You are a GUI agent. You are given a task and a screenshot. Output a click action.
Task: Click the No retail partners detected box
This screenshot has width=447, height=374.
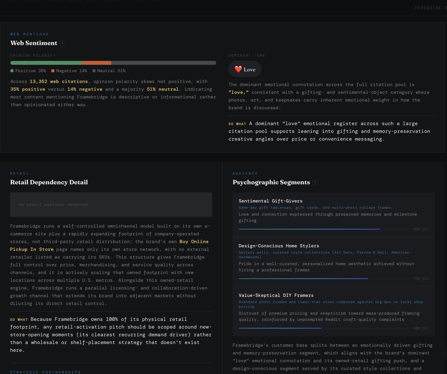pos(111,204)
